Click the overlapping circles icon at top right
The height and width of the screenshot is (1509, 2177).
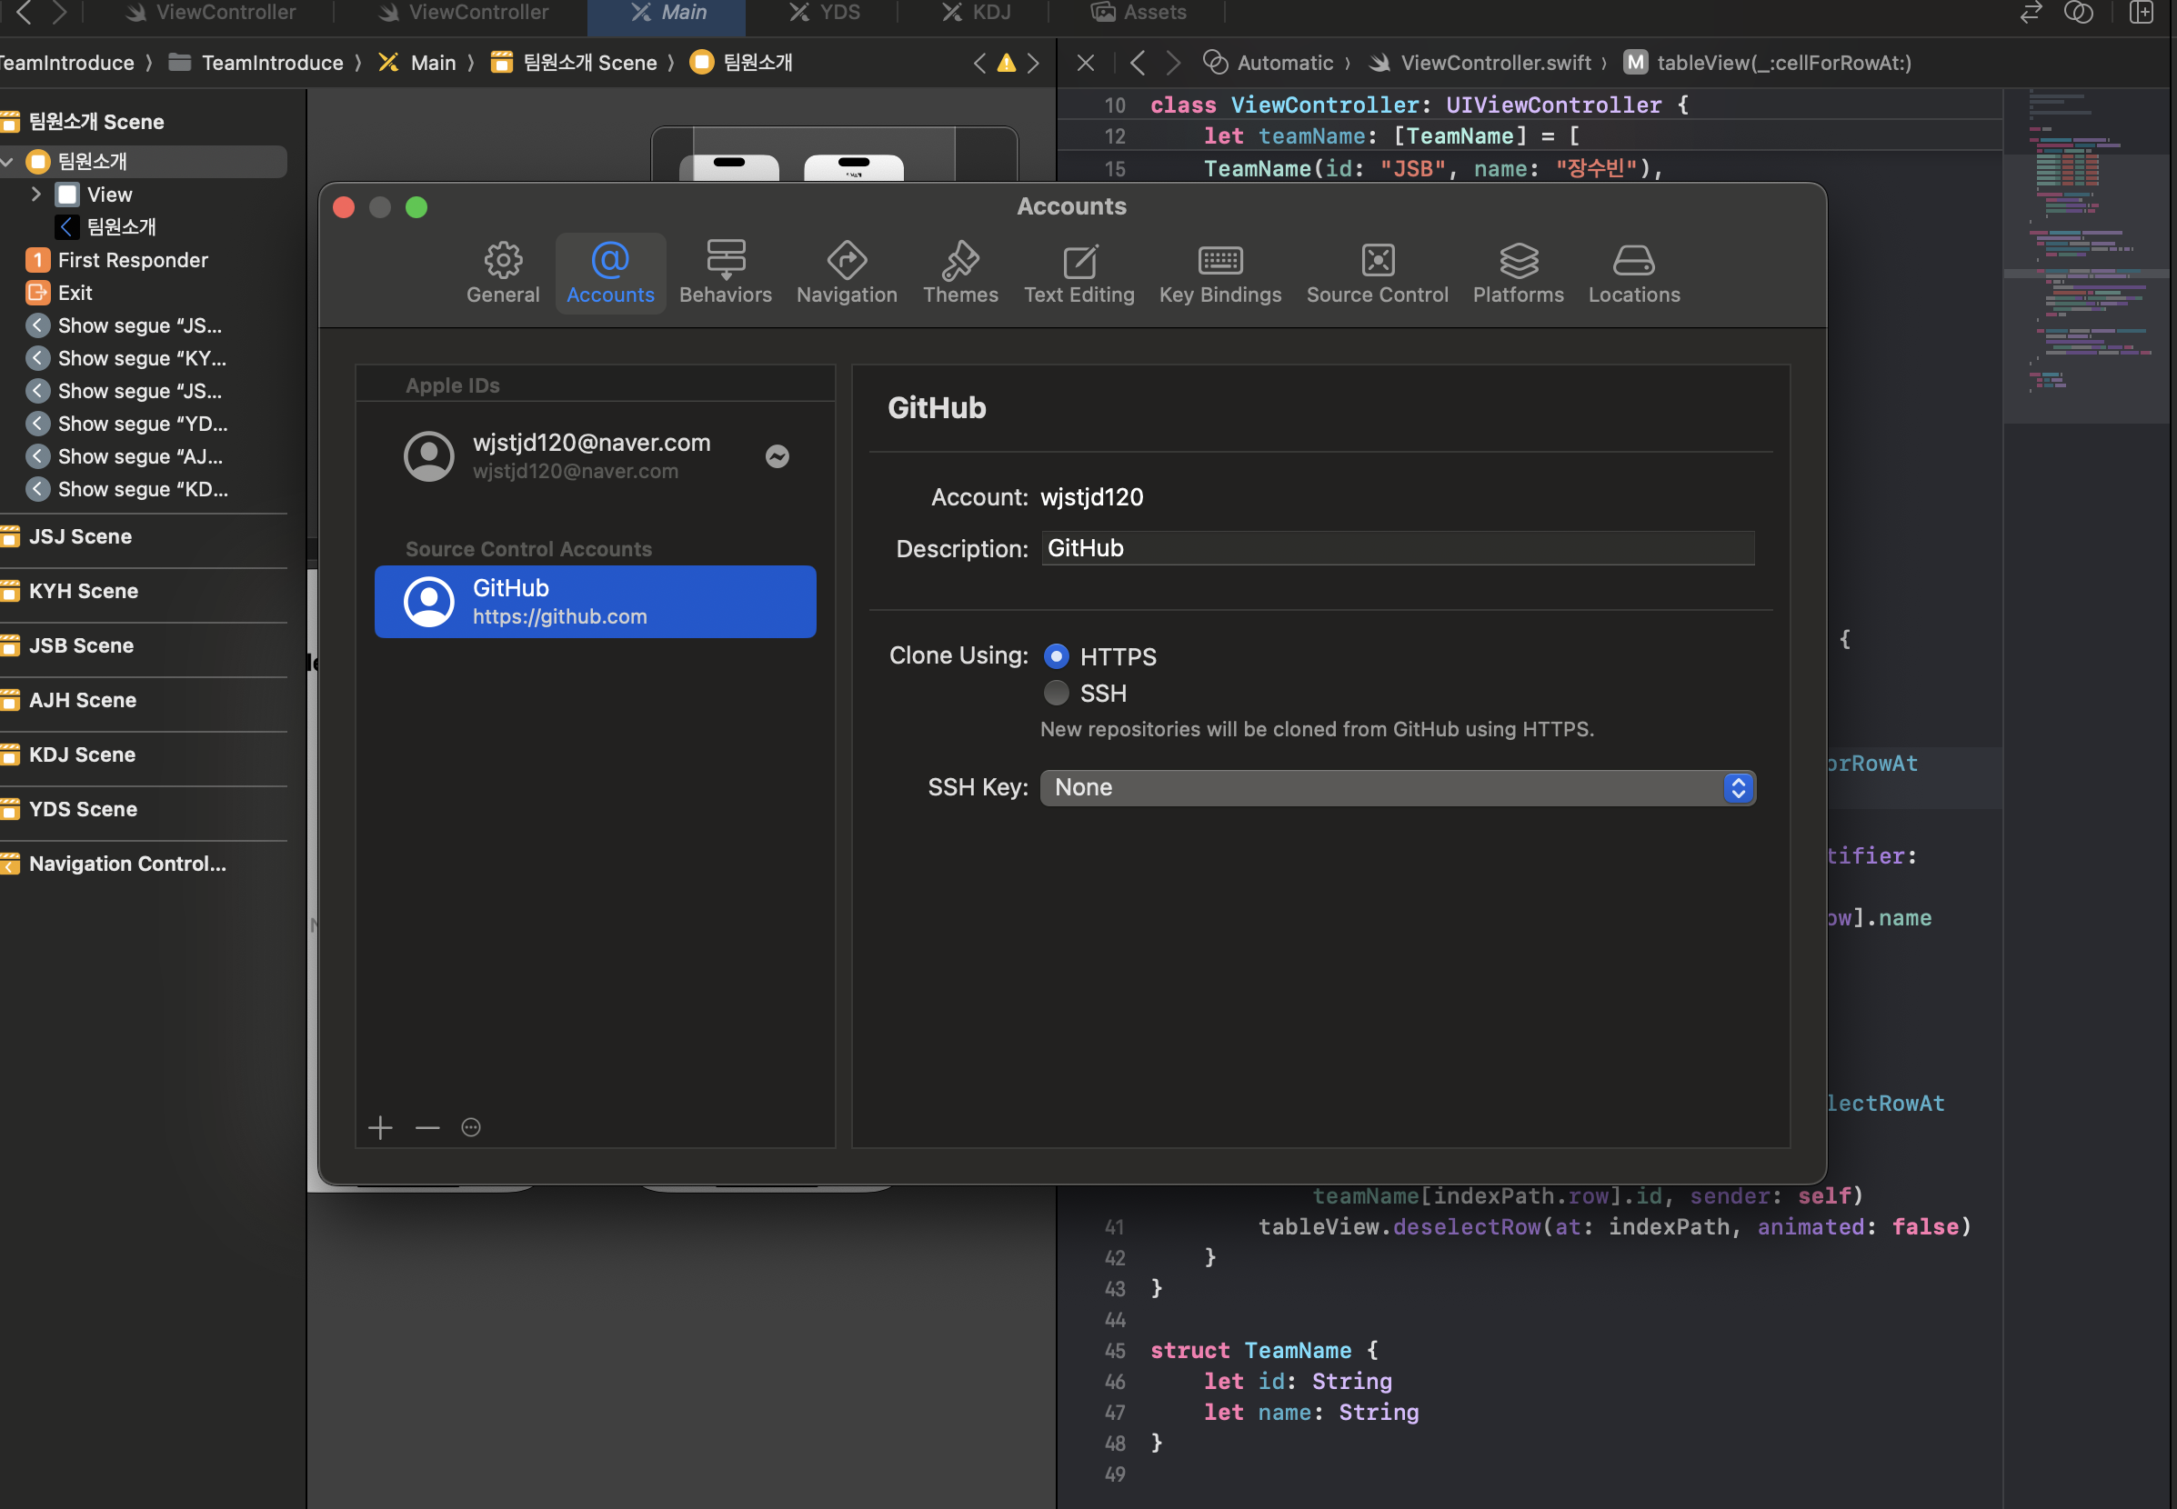pos(2078,13)
